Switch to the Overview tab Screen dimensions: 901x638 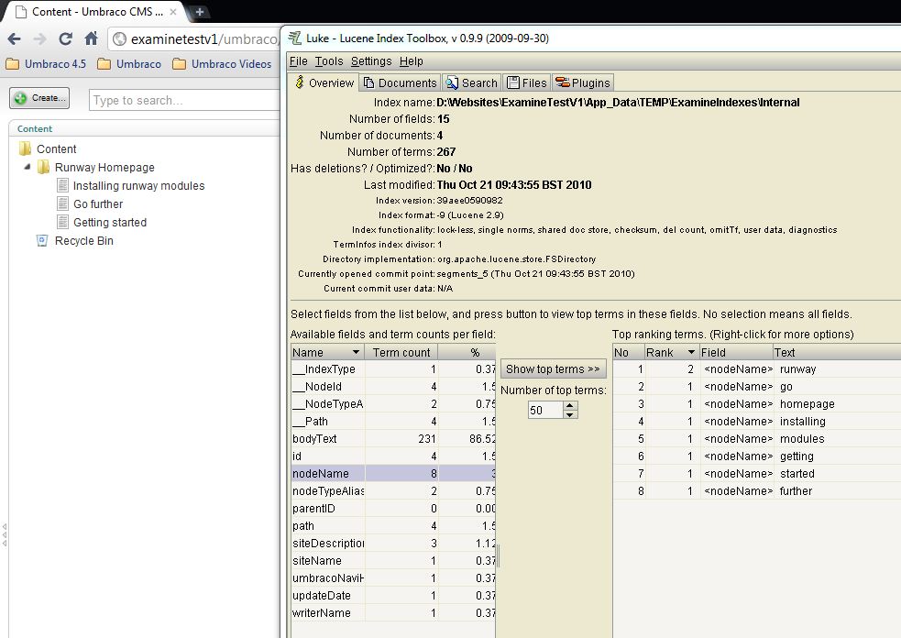[x=324, y=82]
